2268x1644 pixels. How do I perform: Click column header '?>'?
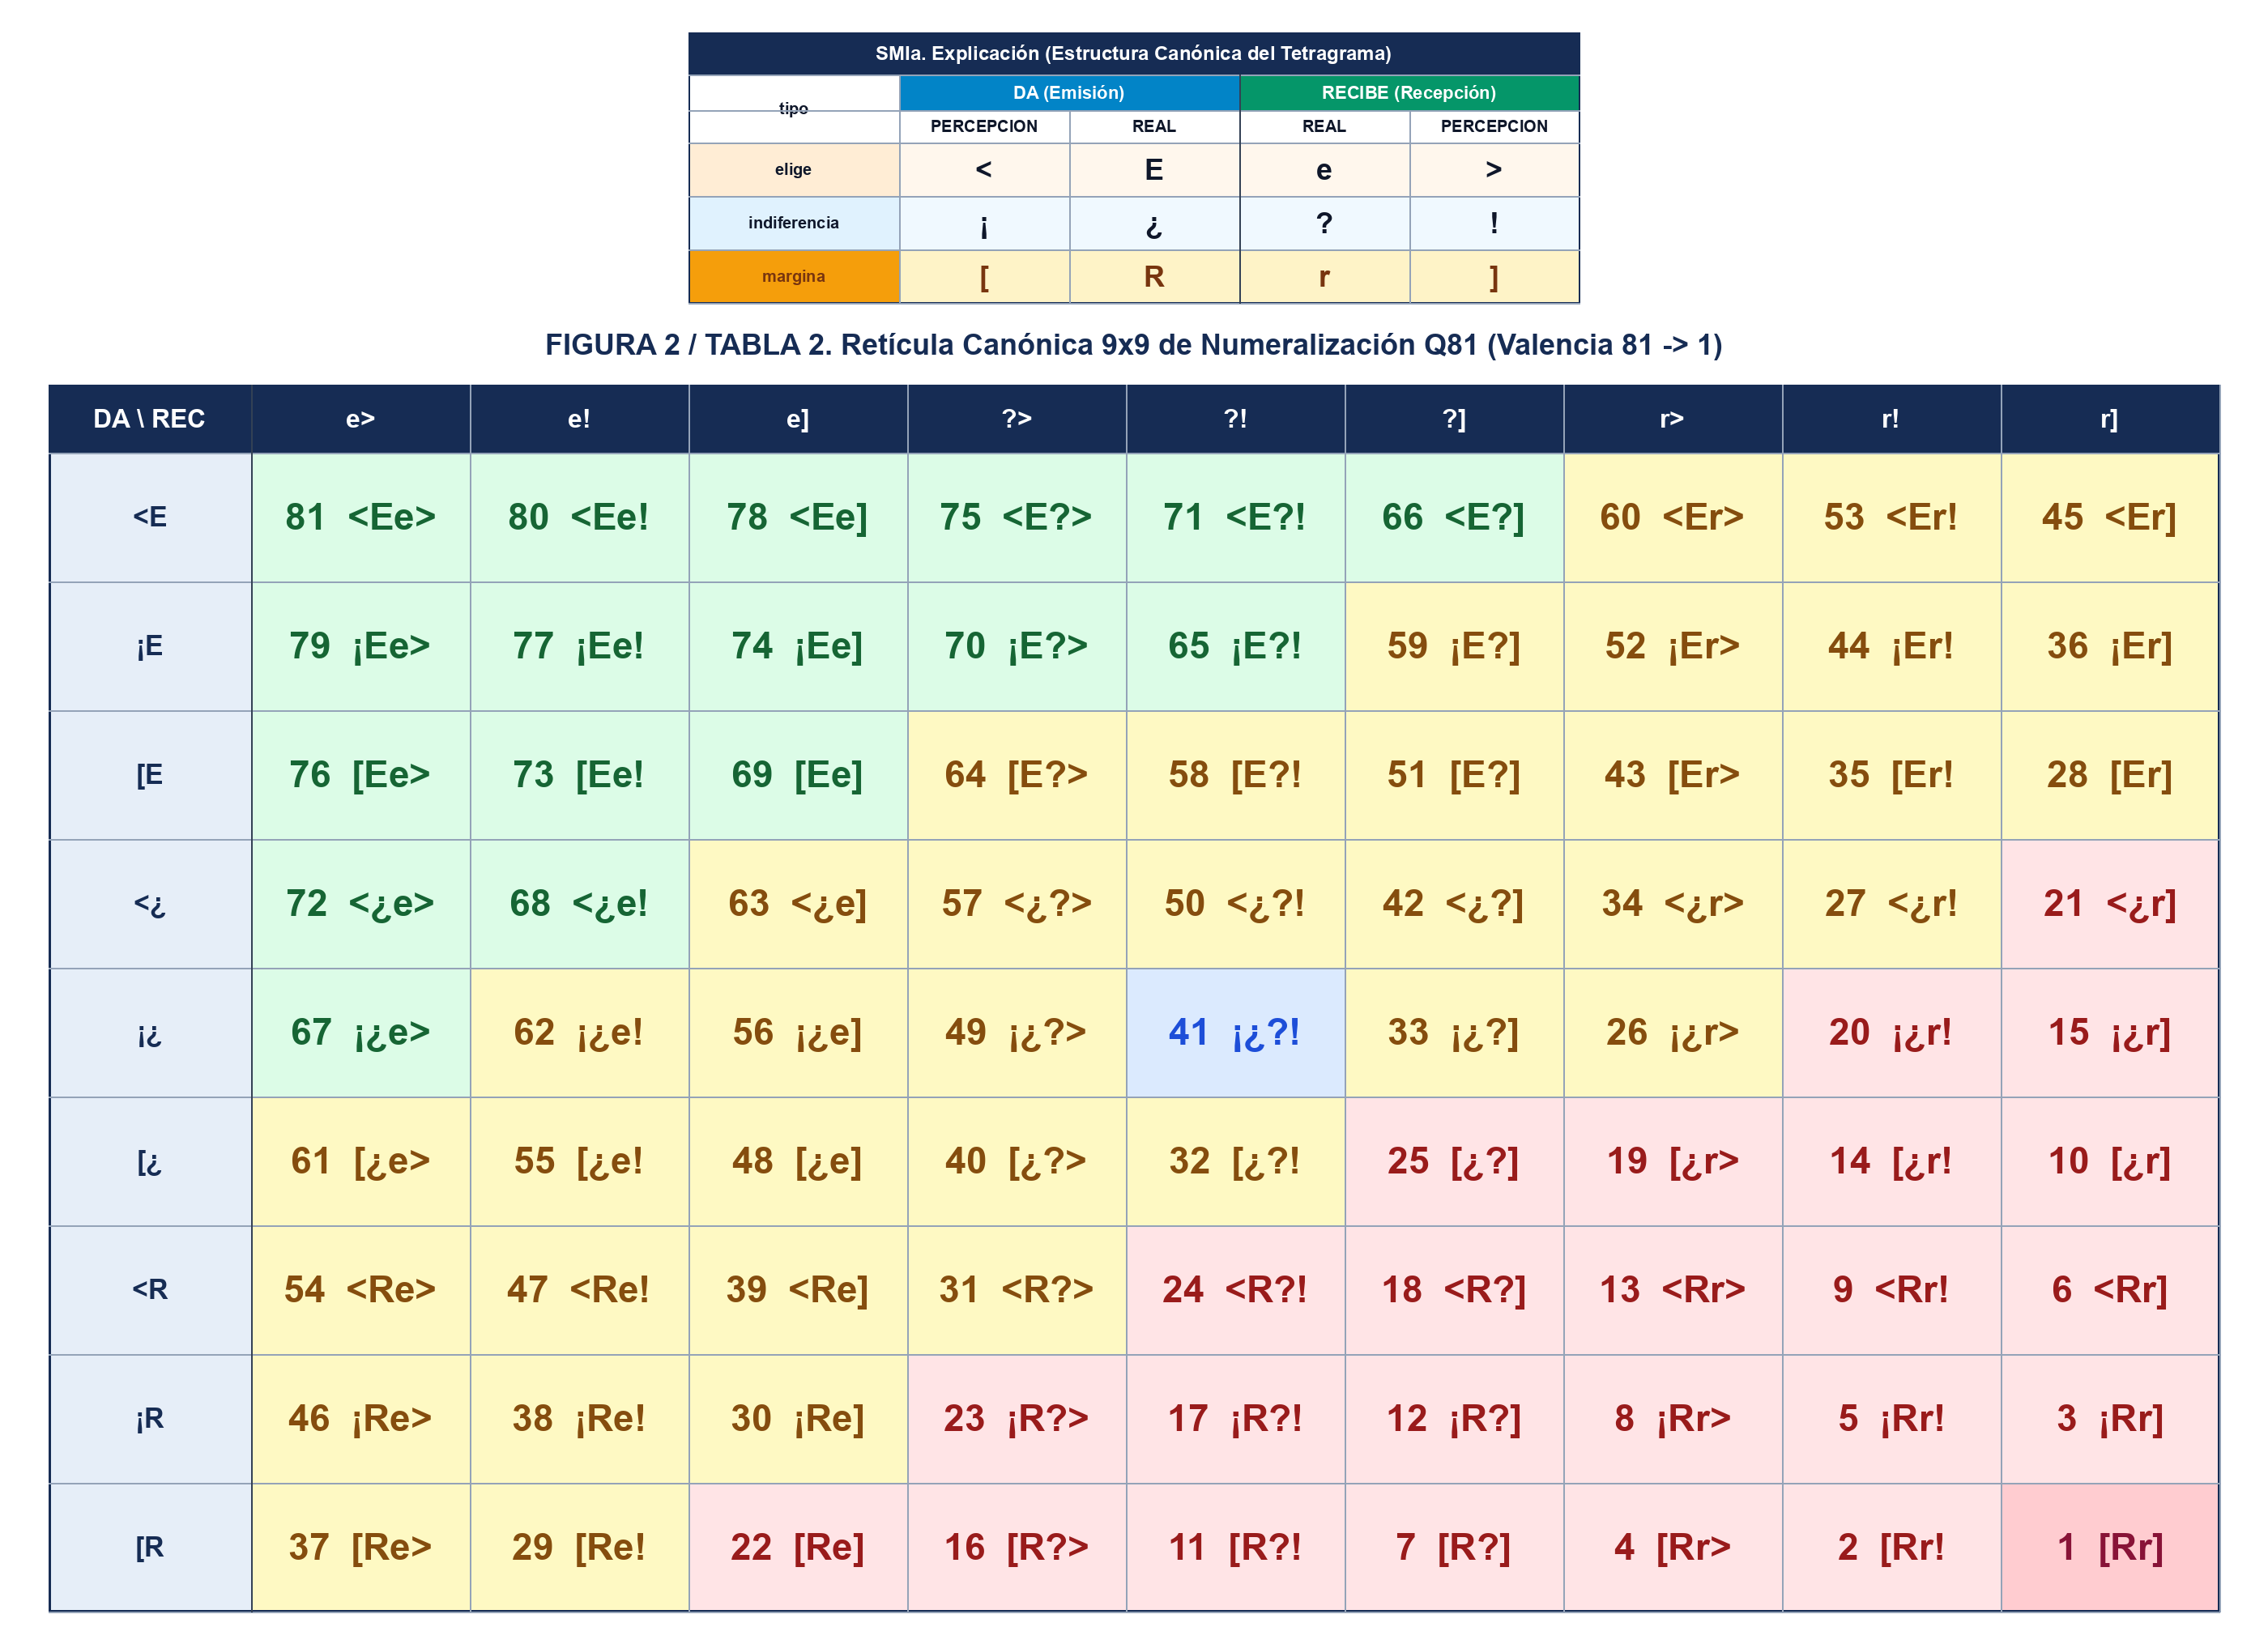tap(1016, 419)
